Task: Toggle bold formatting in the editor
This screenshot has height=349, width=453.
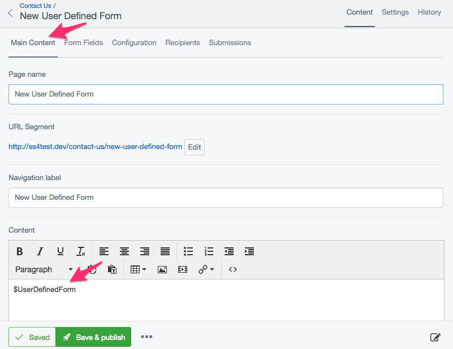Action: click(x=20, y=251)
